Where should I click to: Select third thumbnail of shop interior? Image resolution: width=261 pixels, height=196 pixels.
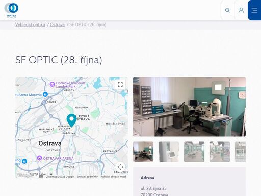point(194,152)
